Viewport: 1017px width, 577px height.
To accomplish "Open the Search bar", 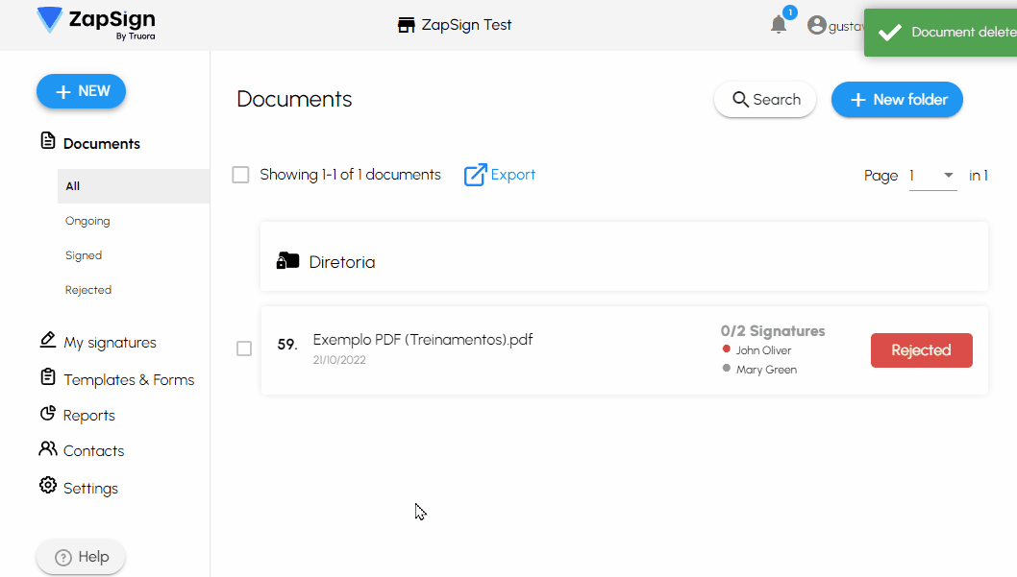I will [764, 99].
